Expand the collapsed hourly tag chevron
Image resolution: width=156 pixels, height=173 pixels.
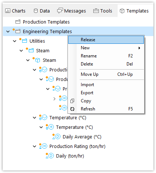pyautogui.click(x=54, y=99)
